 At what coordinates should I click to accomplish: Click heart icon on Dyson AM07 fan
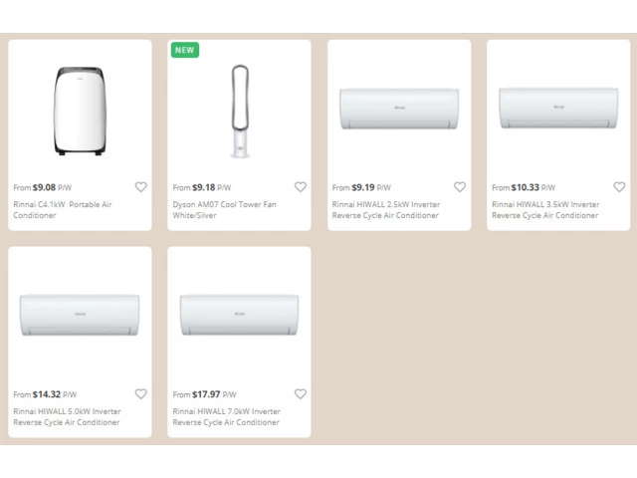tap(300, 187)
